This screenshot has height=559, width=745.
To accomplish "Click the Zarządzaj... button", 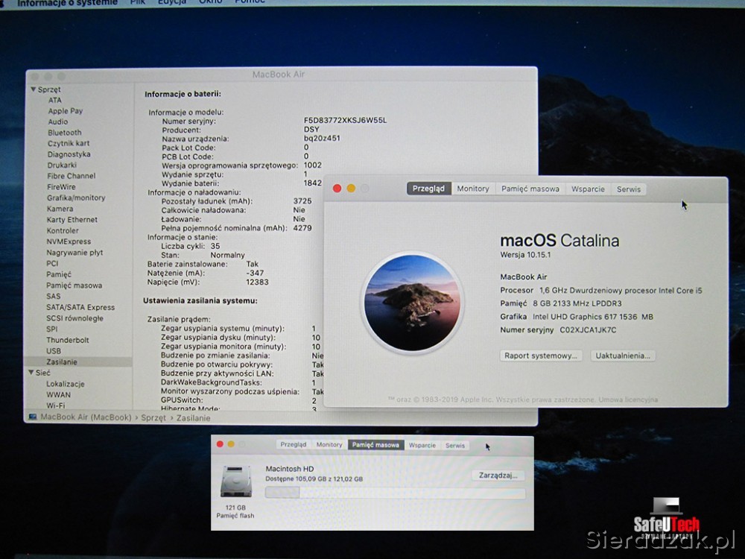I will point(498,476).
